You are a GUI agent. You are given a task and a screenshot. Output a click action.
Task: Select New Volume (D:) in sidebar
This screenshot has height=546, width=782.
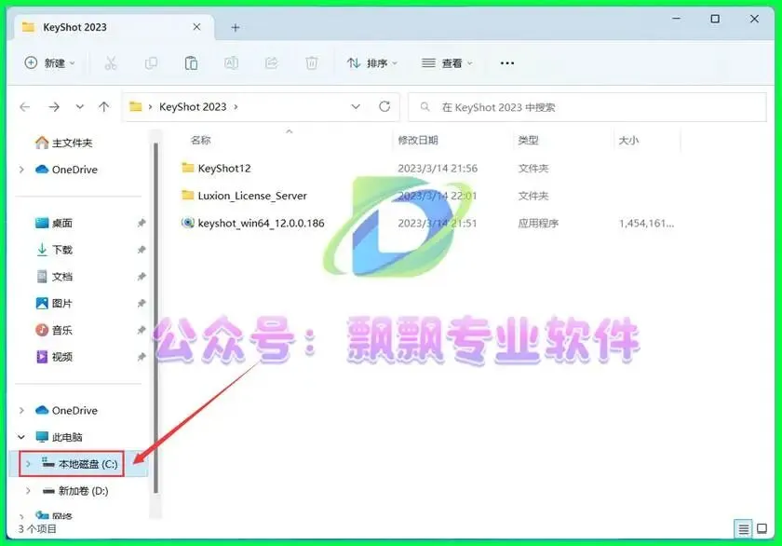pos(75,491)
